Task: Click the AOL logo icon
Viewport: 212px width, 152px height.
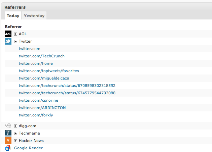Action: (x=8, y=34)
